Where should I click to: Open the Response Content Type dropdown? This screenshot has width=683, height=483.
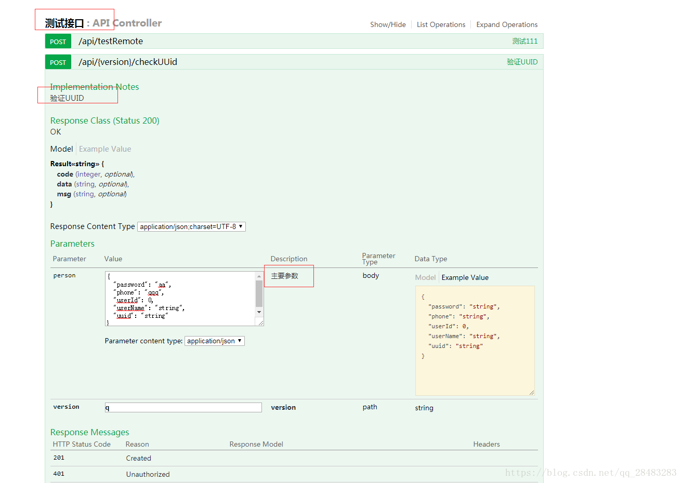(x=191, y=226)
